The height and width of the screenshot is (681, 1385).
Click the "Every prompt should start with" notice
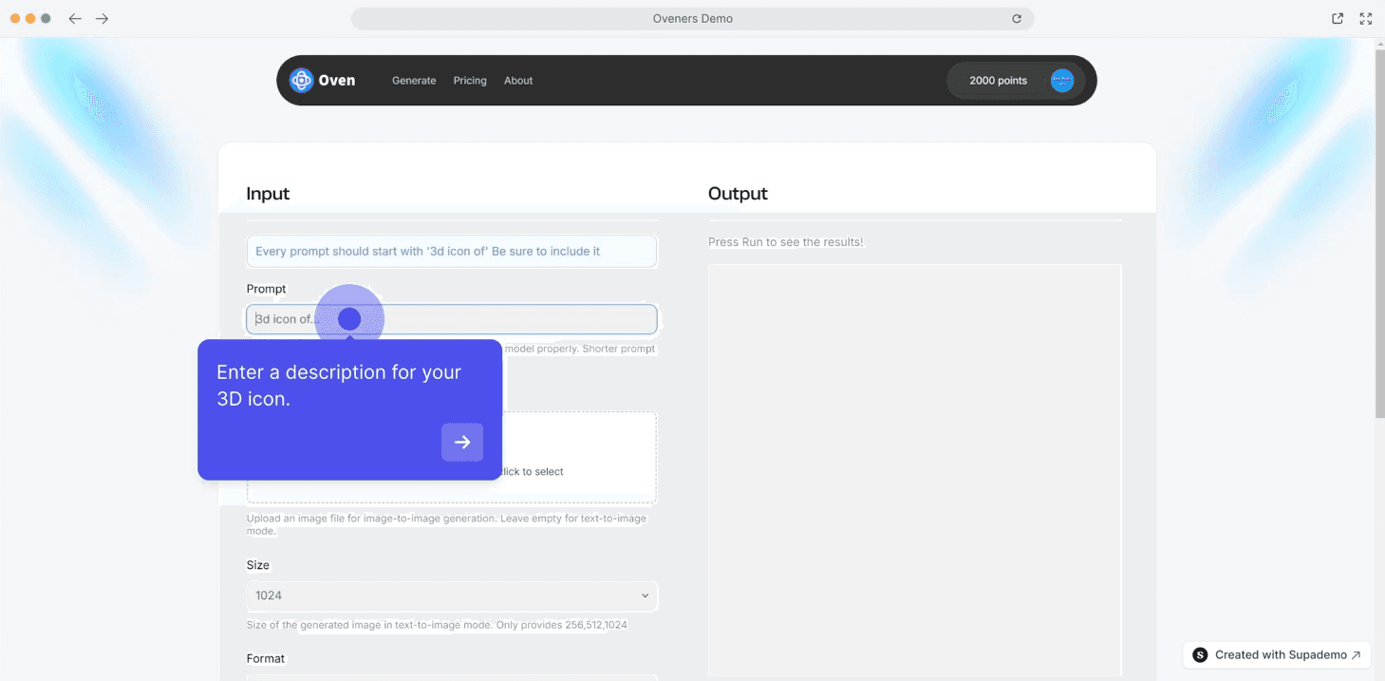pyautogui.click(x=452, y=252)
